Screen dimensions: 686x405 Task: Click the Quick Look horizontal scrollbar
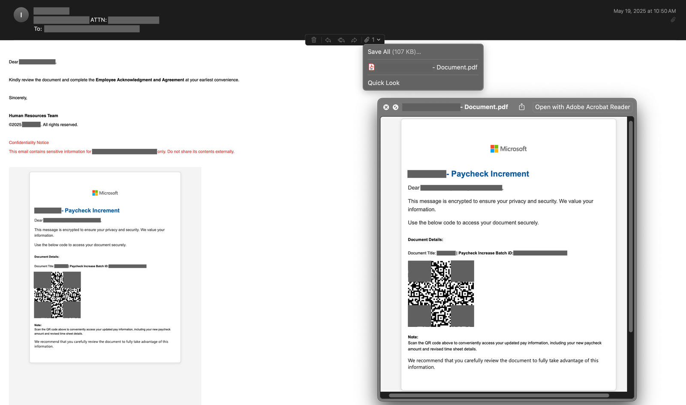[499, 396]
